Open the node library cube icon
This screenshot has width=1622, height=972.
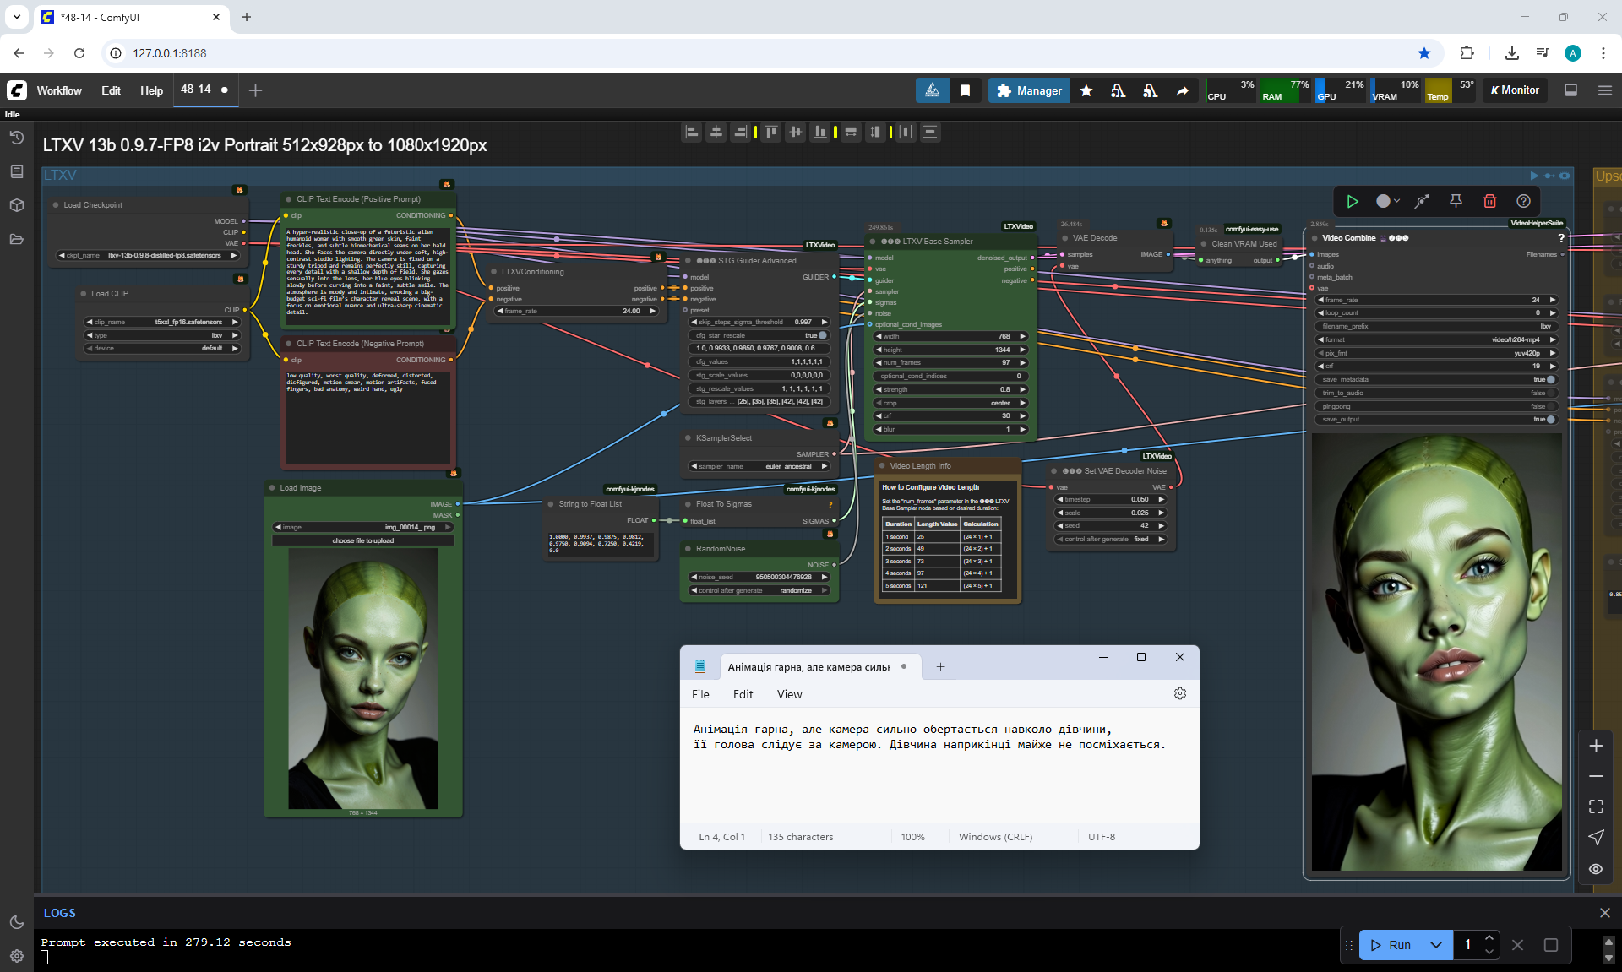click(x=17, y=205)
